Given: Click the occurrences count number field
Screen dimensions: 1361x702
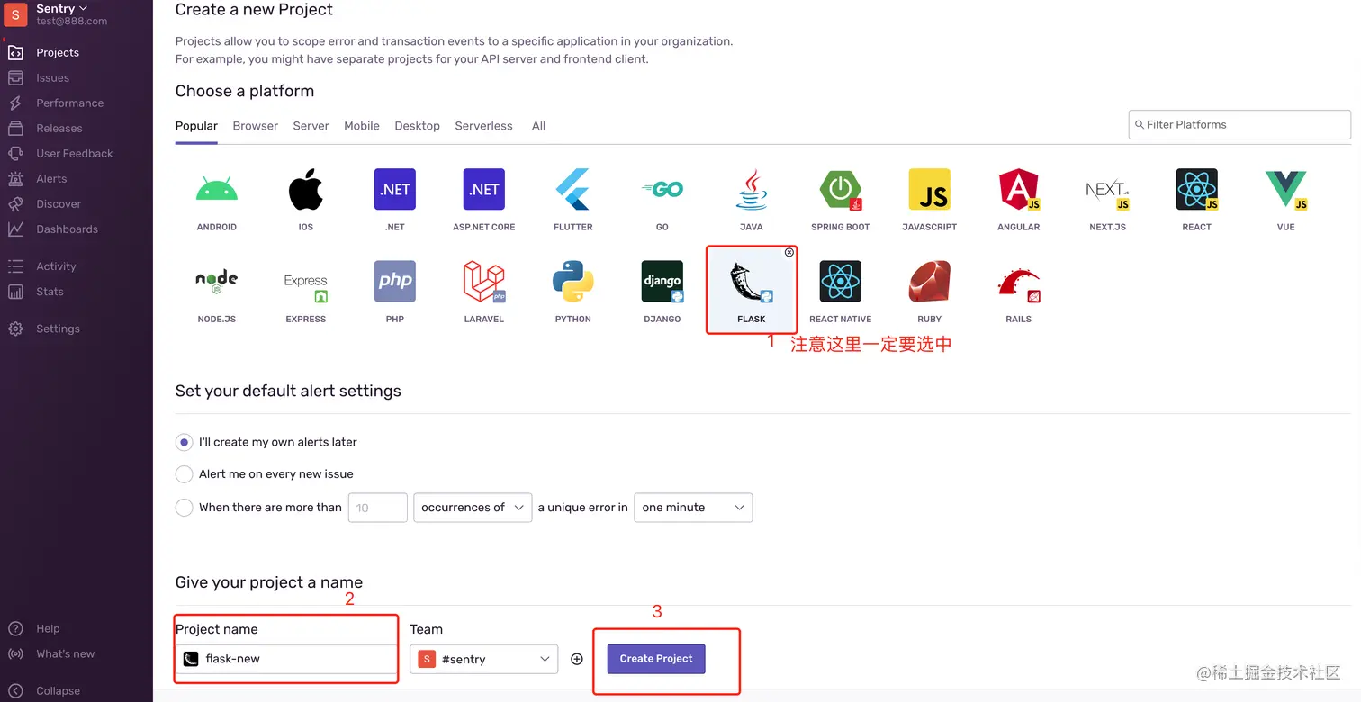Looking at the screenshot, I should coord(378,508).
